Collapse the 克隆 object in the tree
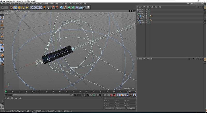207x113 pixels. 138,14
